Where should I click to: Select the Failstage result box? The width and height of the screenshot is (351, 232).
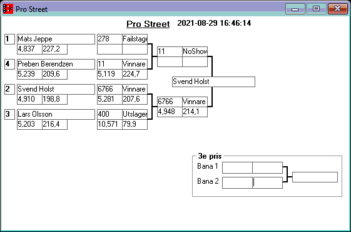pos(135,39)
